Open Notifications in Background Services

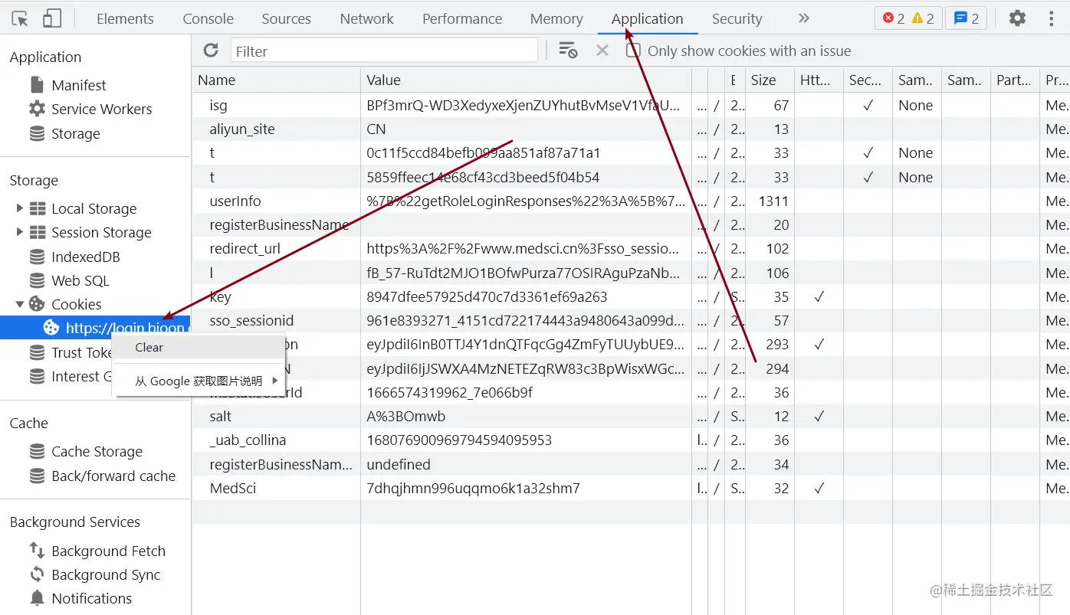point(91,598)
